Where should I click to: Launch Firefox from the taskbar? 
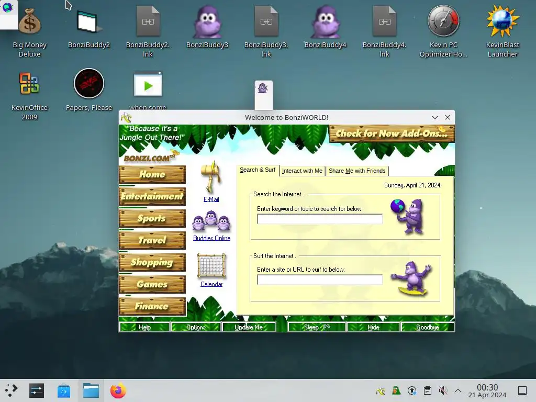pyautogui.click(x=118, y=390)
